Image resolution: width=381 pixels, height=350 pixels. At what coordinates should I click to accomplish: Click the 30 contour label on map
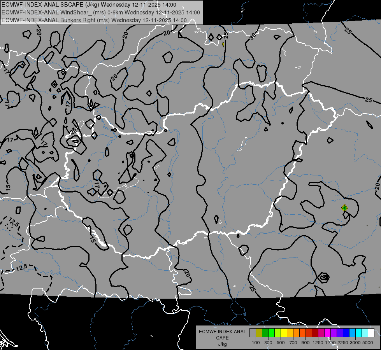253,36
